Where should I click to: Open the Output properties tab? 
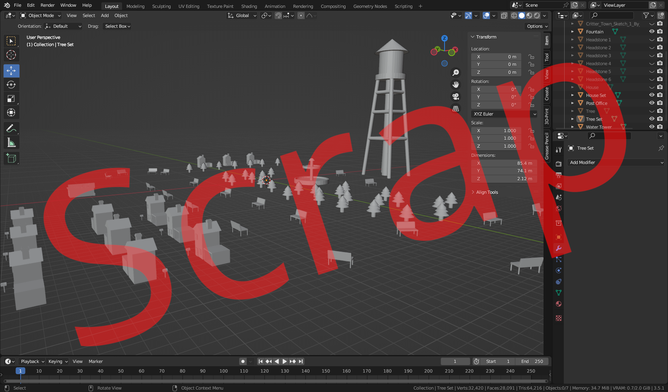[x=559, y=175]
